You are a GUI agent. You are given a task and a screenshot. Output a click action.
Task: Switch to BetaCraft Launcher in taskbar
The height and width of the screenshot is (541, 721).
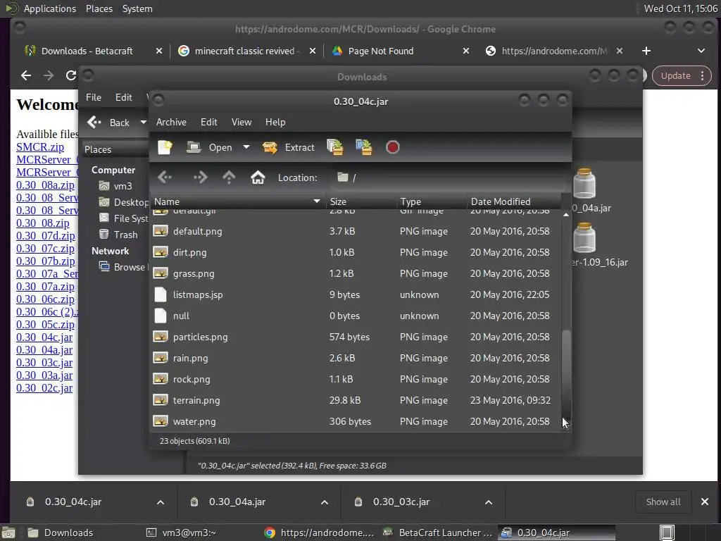click(438, 533)
